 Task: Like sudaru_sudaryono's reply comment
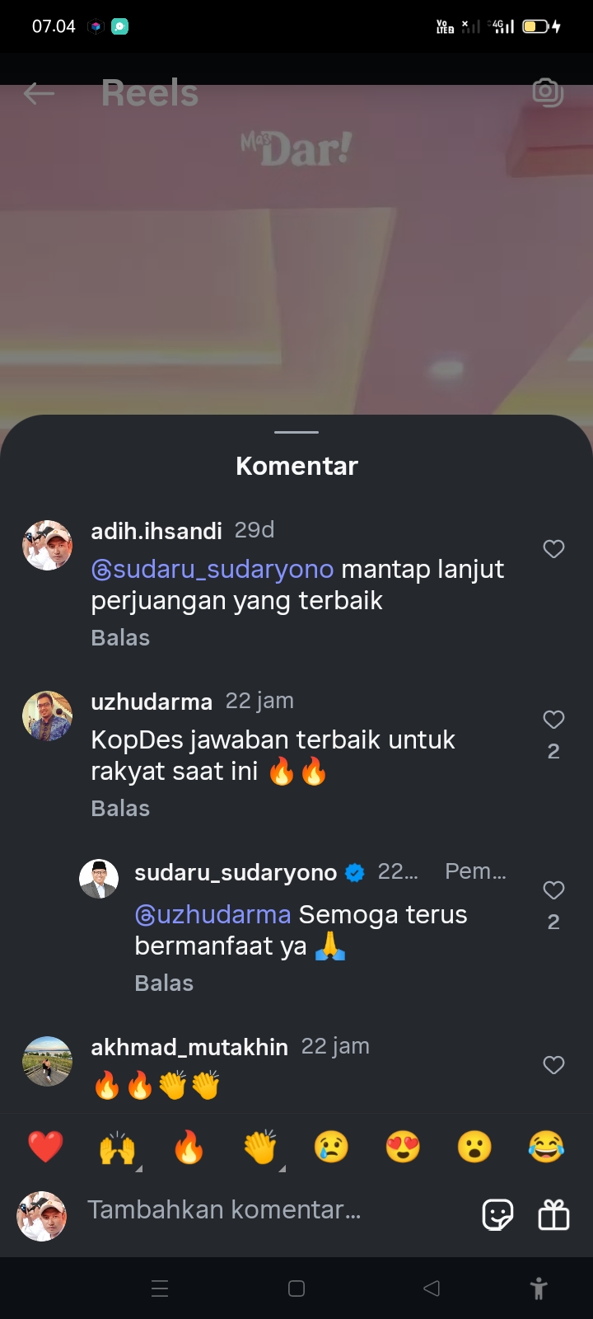(x=553, y=890)
